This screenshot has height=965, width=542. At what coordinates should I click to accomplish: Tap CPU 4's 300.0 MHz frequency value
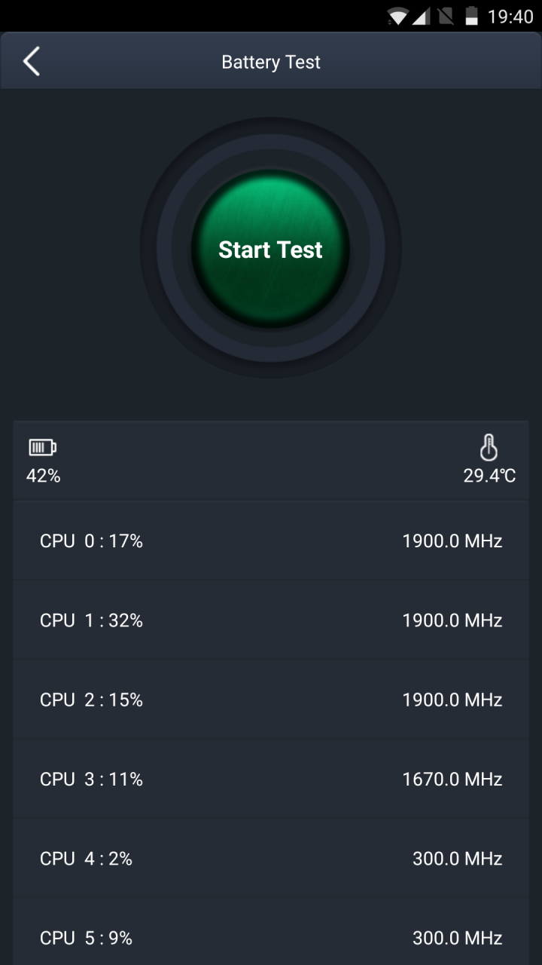[458, 859]
